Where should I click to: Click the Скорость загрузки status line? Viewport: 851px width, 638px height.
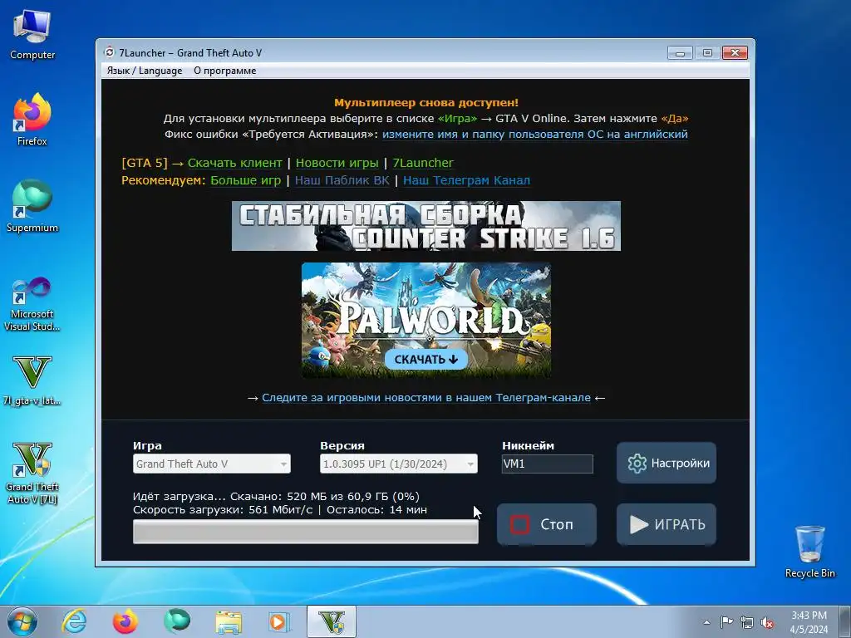point(280,510)
